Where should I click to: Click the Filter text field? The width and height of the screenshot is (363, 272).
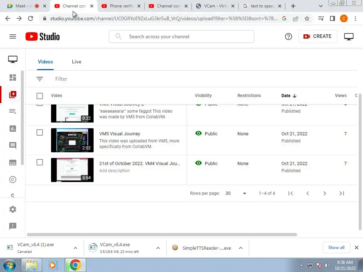coord(61,79)
